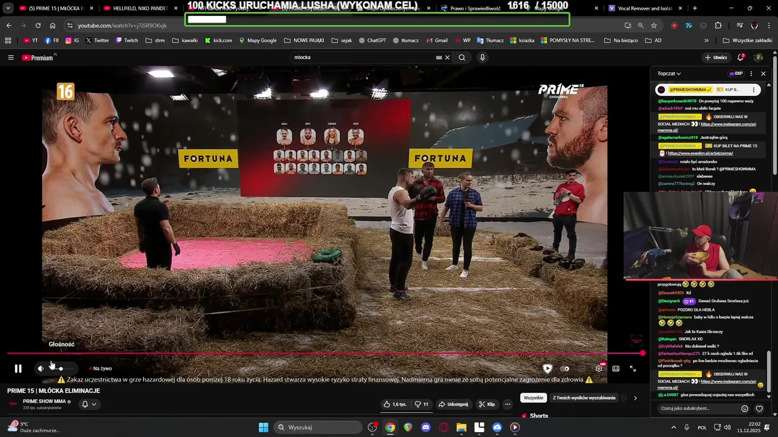Show next filter chips with right arrow
Image resolution: width=778 pixels, height=437 pixels.
[x=635, y=398]
